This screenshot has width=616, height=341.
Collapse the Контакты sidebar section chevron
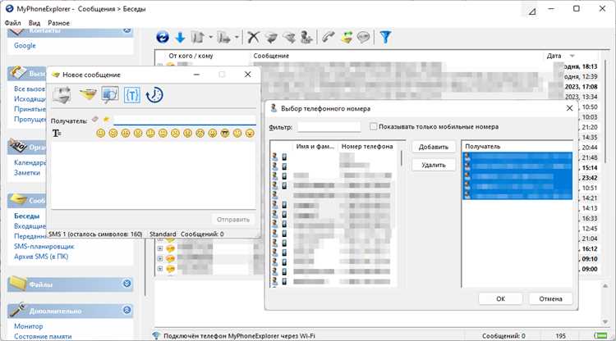point(126,30)
